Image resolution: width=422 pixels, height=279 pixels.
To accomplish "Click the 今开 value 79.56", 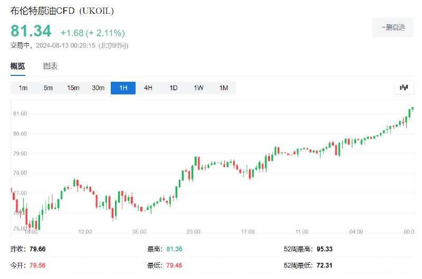I will (x=37, y=265).
